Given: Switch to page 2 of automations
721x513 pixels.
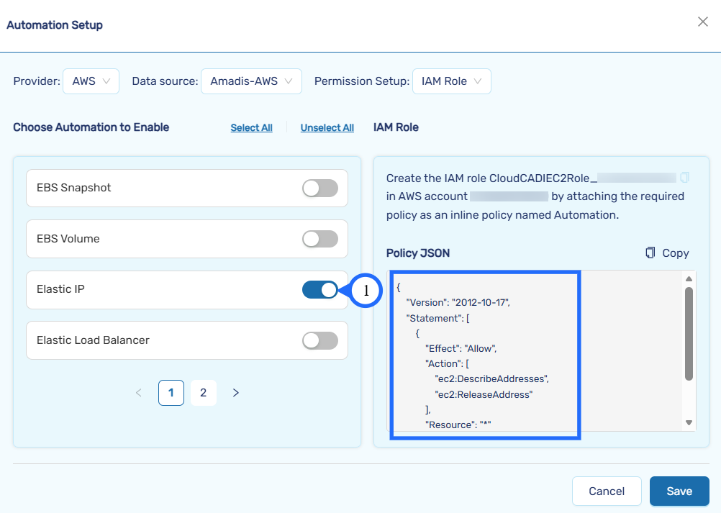Looking at the screenshot, I should point(204,393).
